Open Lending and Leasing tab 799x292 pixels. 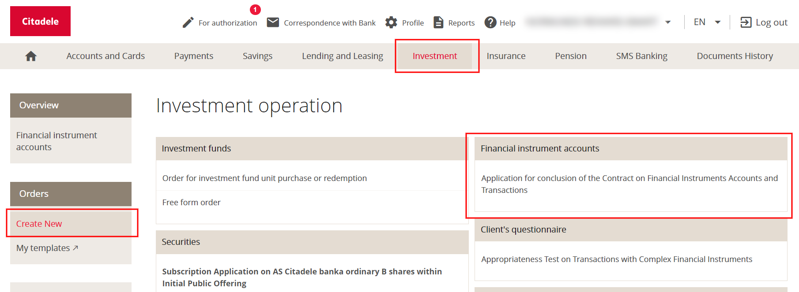point(343,56)
